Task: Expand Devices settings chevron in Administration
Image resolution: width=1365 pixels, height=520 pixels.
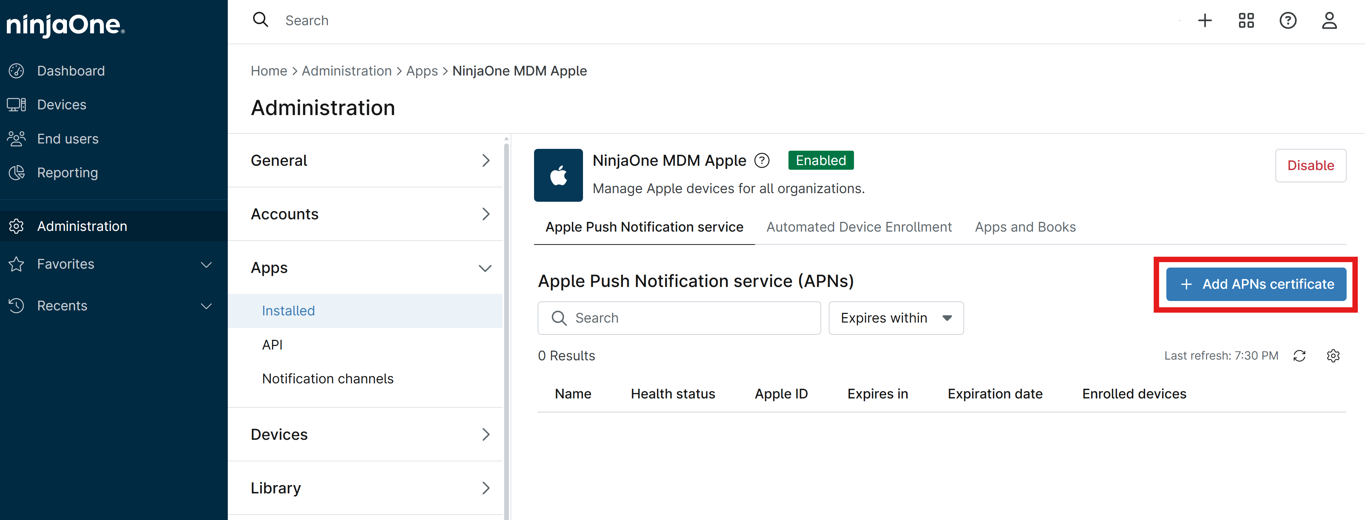Action: 485,434
